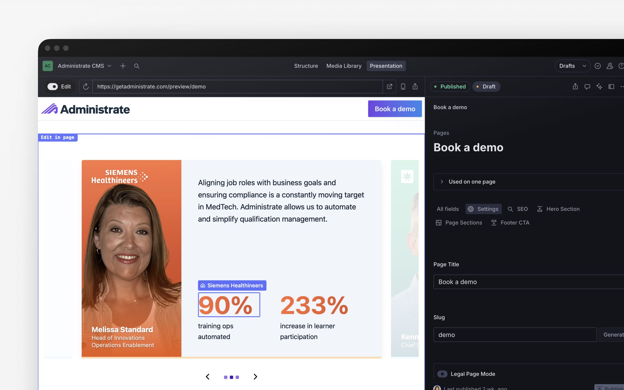
Task: Refresh the preview with reload icon
Action: (86, 87)
